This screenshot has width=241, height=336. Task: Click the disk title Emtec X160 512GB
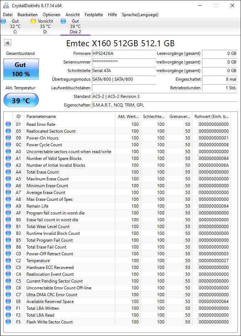pos(120,43)
